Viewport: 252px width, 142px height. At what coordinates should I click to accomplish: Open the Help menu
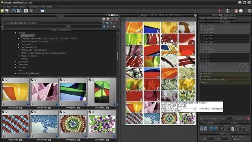tap(49, 7)
